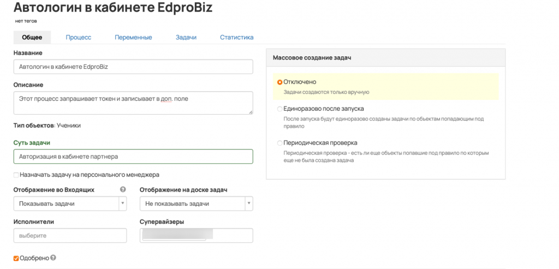The image size is (559, 269).
Task: Click the 'Описание' field label
Action: (28, 85)
